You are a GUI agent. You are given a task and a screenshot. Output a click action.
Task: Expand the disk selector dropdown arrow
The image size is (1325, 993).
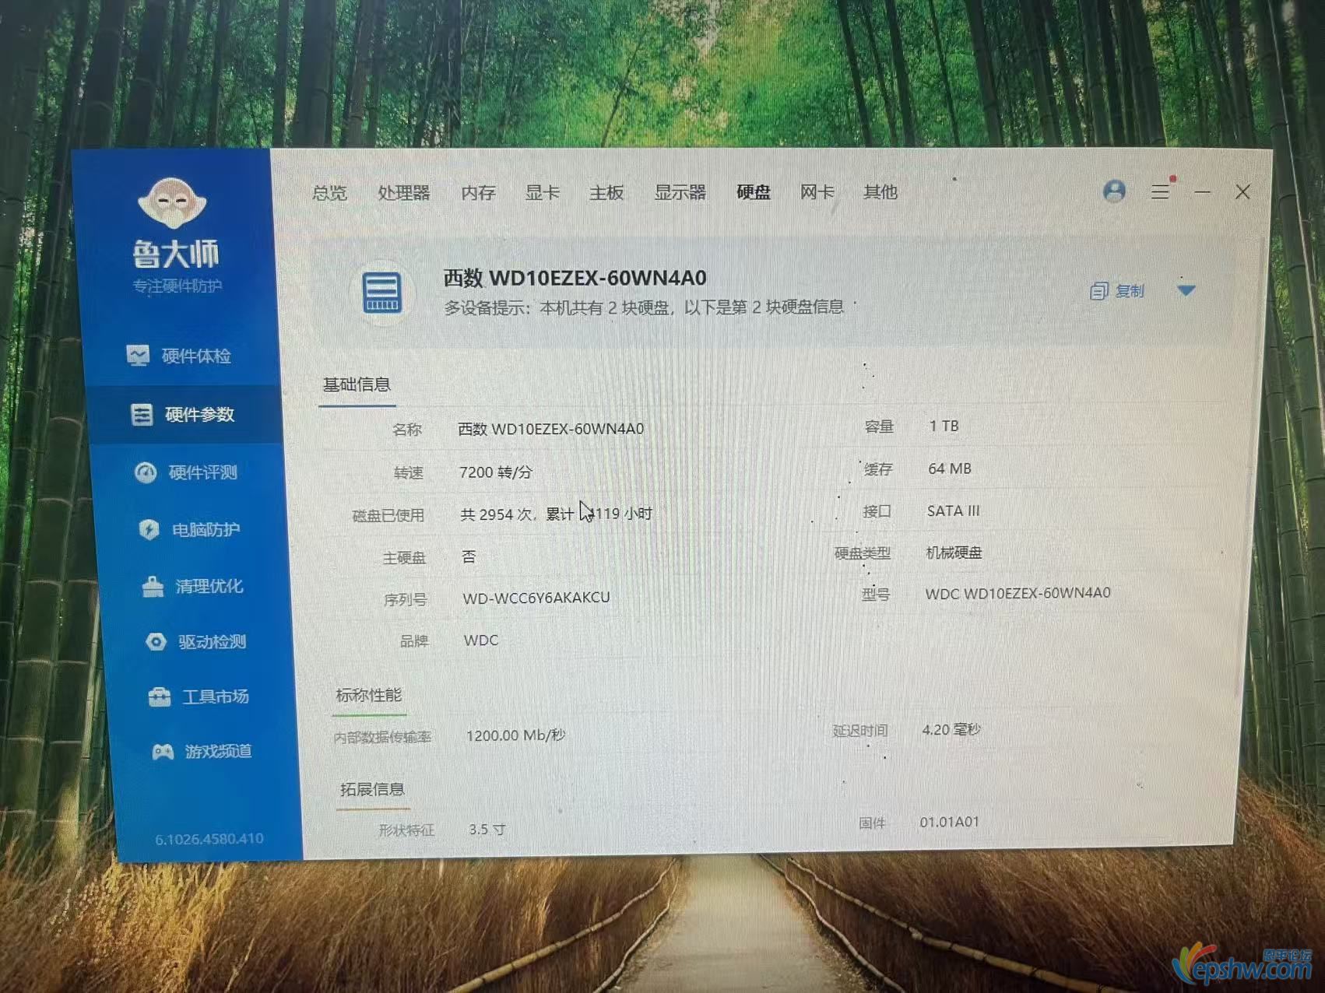click(x=1186, y=290)
